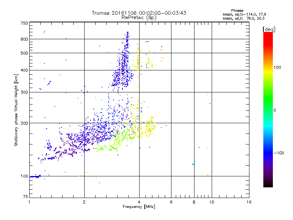
Task: Click the y-axis tick label '300'
Action: tap(24, 92)
